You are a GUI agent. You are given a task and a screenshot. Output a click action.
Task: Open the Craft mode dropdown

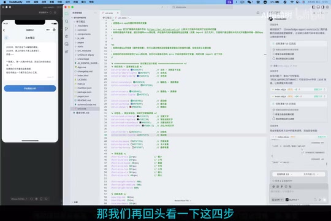coord(277,200)
